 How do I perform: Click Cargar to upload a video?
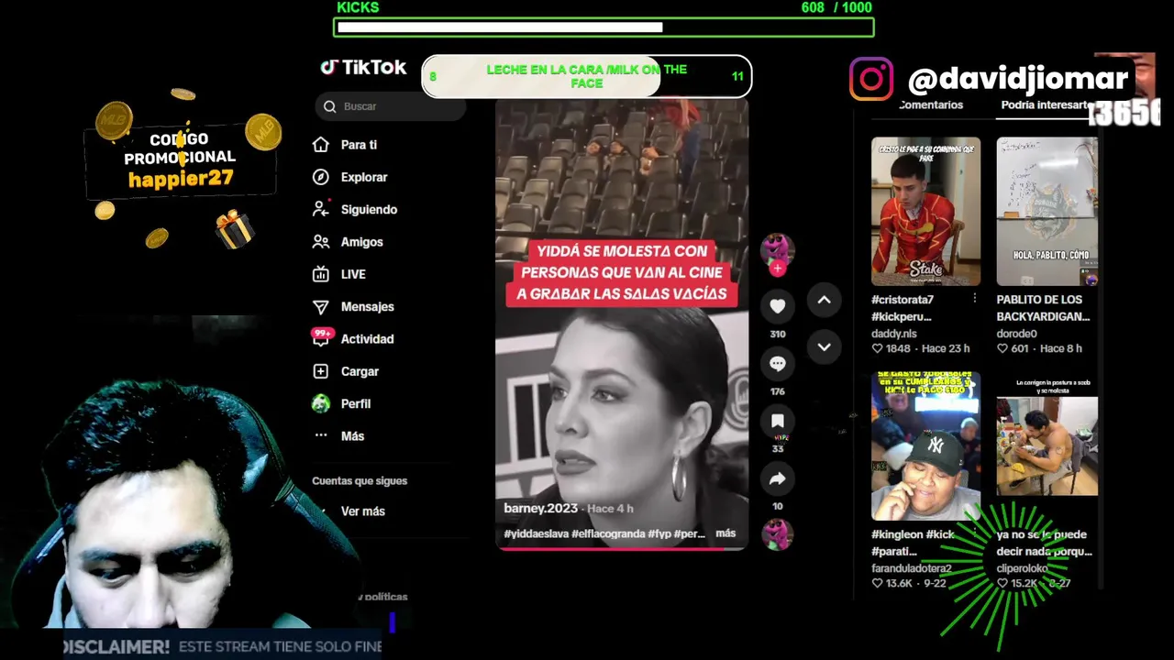pos(360,371)
